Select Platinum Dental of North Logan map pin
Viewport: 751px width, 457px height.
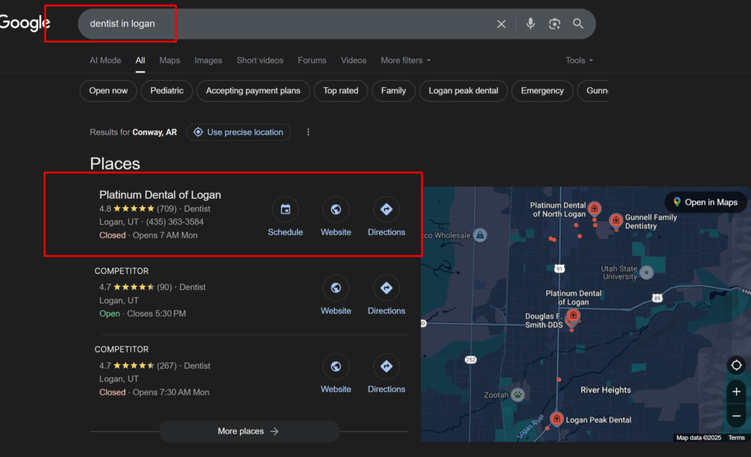click(594, 209)
